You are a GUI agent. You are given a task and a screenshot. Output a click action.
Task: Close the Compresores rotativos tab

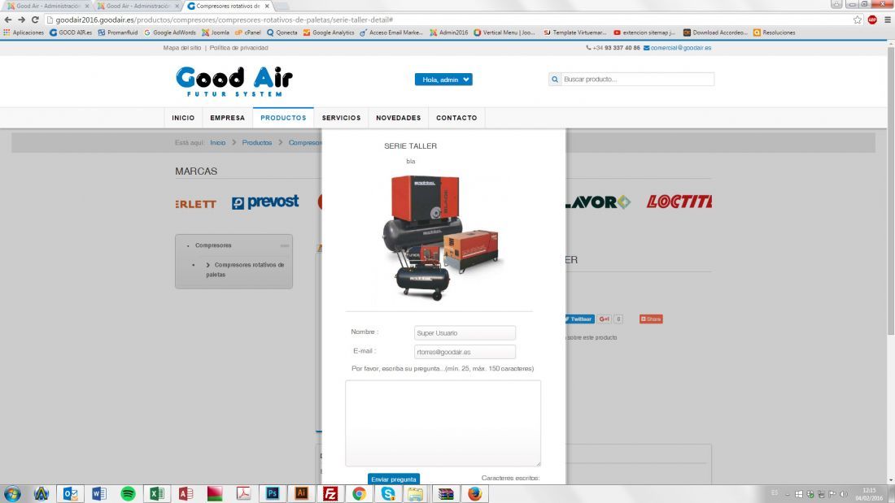coord(267,6)
